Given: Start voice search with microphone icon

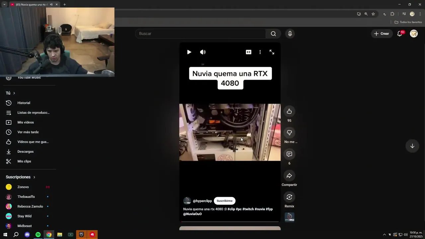Looking at the screenshot, I should pyautogui.click(x=290, y=34).
